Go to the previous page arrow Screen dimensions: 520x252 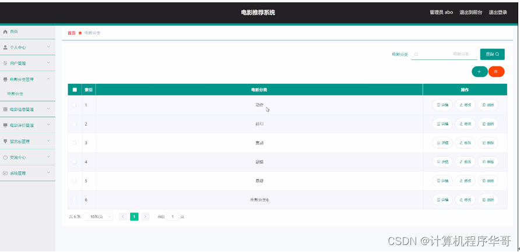[x=122, y=217]
